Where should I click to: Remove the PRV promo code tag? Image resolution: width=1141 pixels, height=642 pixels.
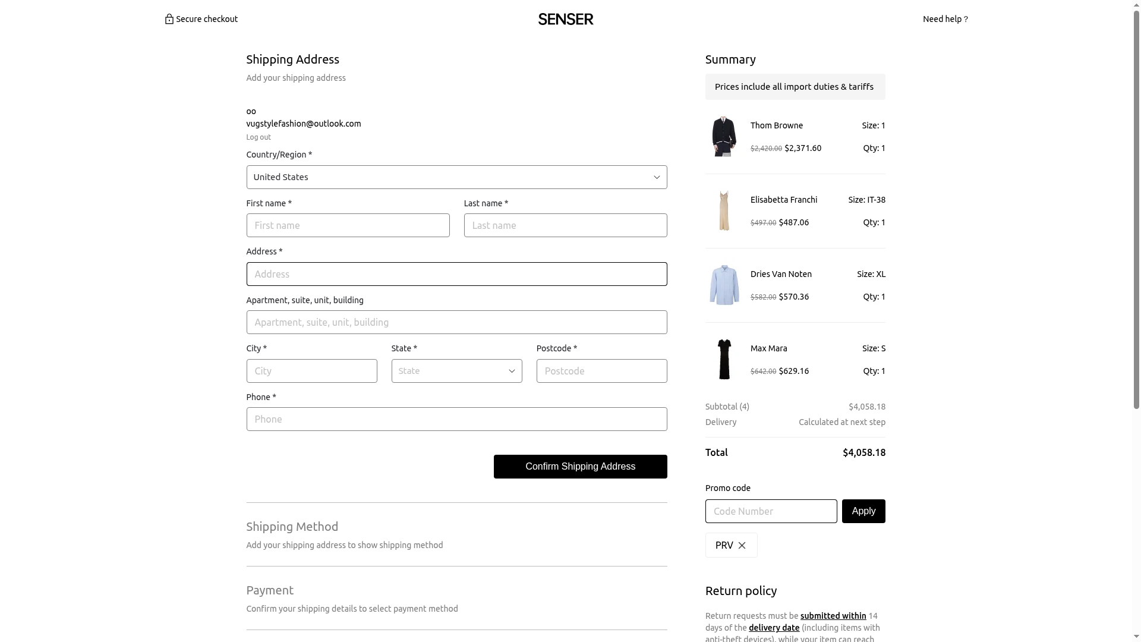(x=742, y=545)
